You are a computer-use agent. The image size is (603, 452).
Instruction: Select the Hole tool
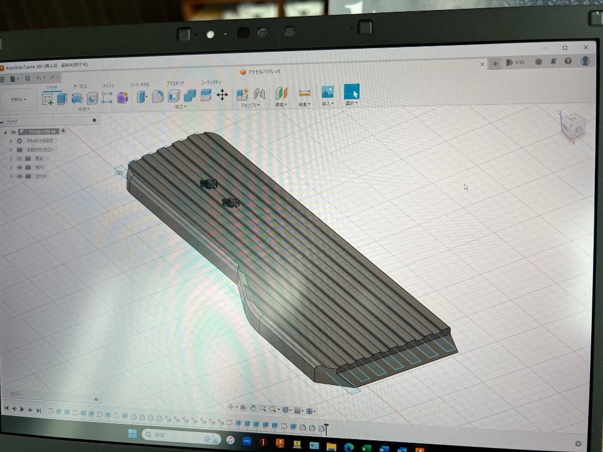tap(92, 98)
